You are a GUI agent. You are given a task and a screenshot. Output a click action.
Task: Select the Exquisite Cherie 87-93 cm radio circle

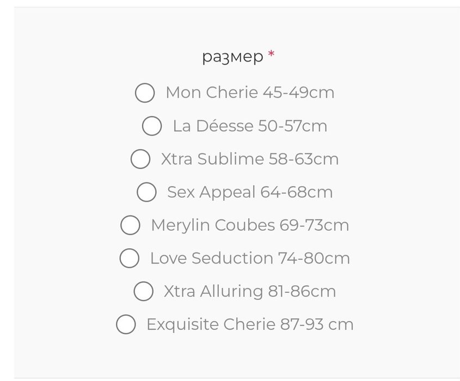click(x=126, y=324)
